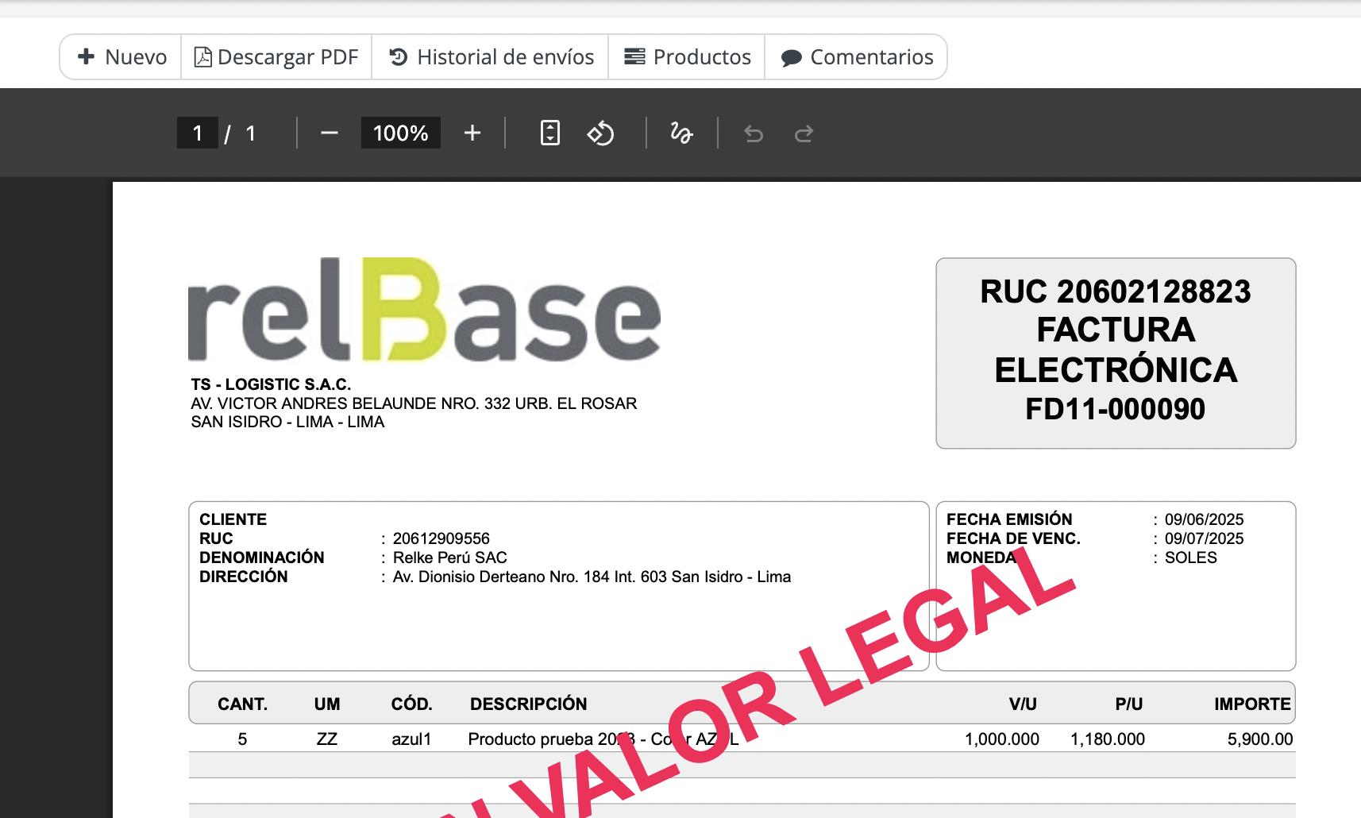Click the CANT. column header

coord(243,704)
